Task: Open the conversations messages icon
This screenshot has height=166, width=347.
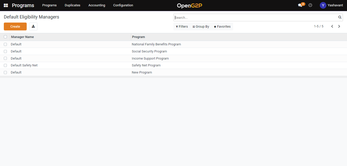Action: [x=300, y=5]
